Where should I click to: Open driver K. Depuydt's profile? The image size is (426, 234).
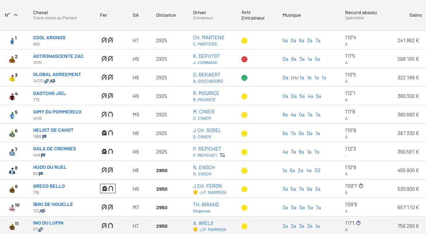pos(206,56)
